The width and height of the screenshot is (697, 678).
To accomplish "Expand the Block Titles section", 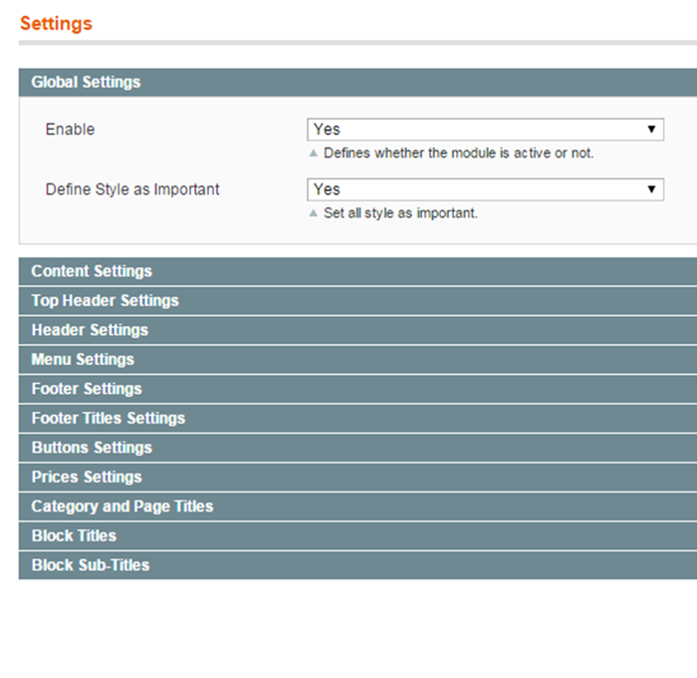I will pos(357,535).
